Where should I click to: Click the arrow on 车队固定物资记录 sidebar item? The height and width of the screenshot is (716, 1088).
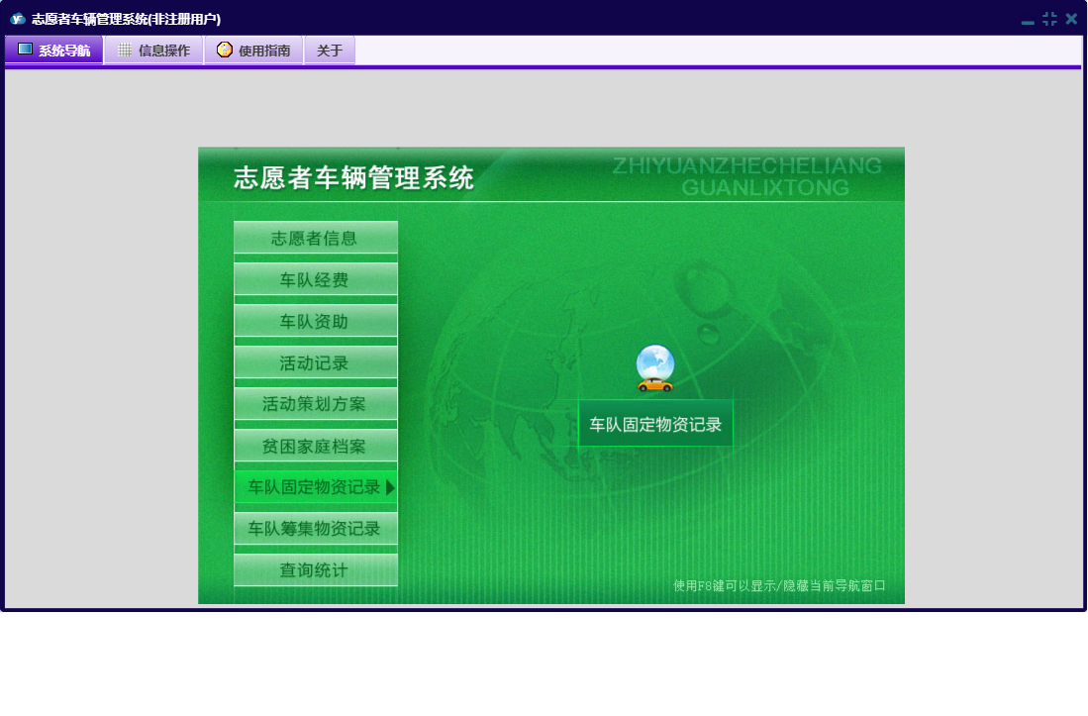[391, 487]
